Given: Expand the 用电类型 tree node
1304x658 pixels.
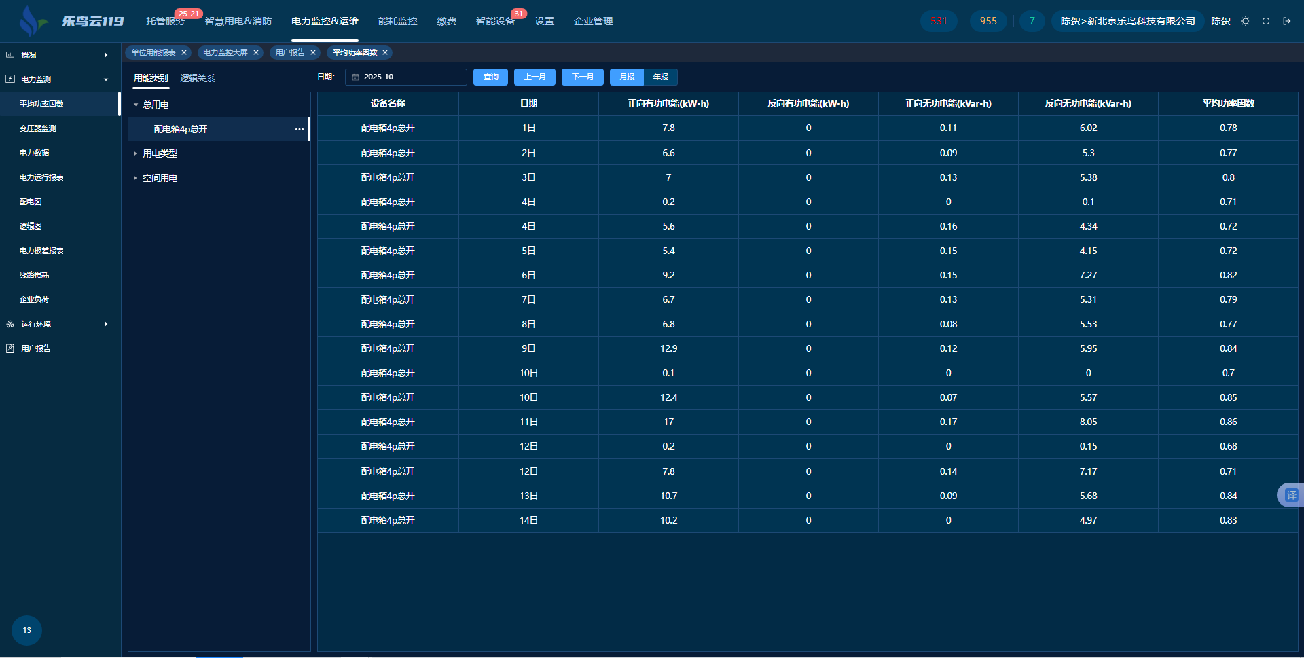Looking at the screenshot, I should click(x=136, y=154).
